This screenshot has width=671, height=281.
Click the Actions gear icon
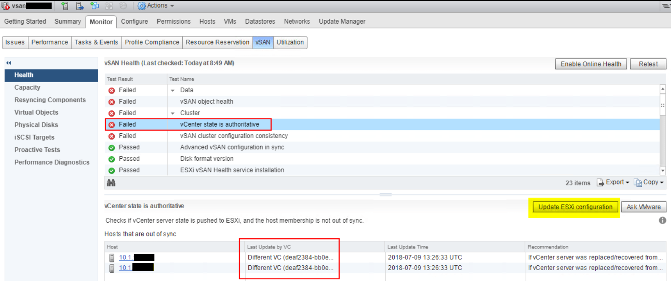[x=142, y=6]
